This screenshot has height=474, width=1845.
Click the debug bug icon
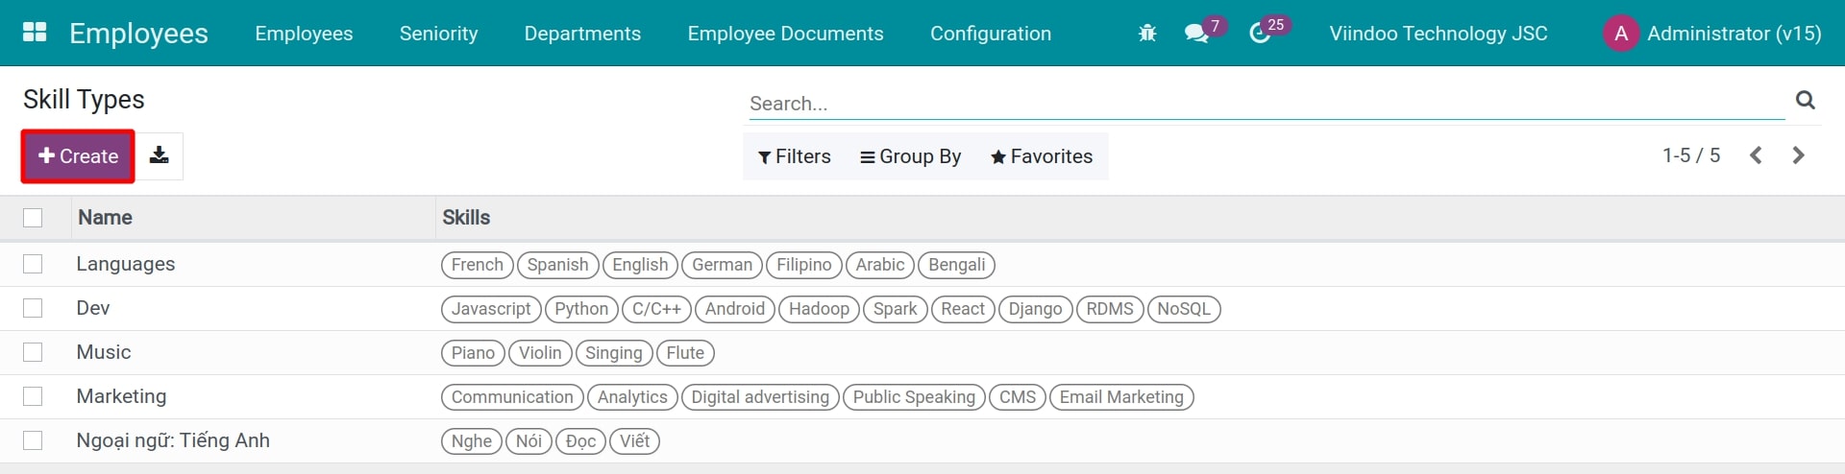point(1146,34)
